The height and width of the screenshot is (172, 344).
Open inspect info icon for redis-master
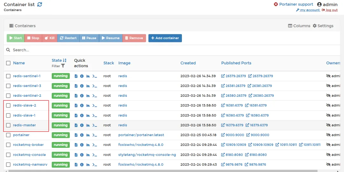(82, 125)
